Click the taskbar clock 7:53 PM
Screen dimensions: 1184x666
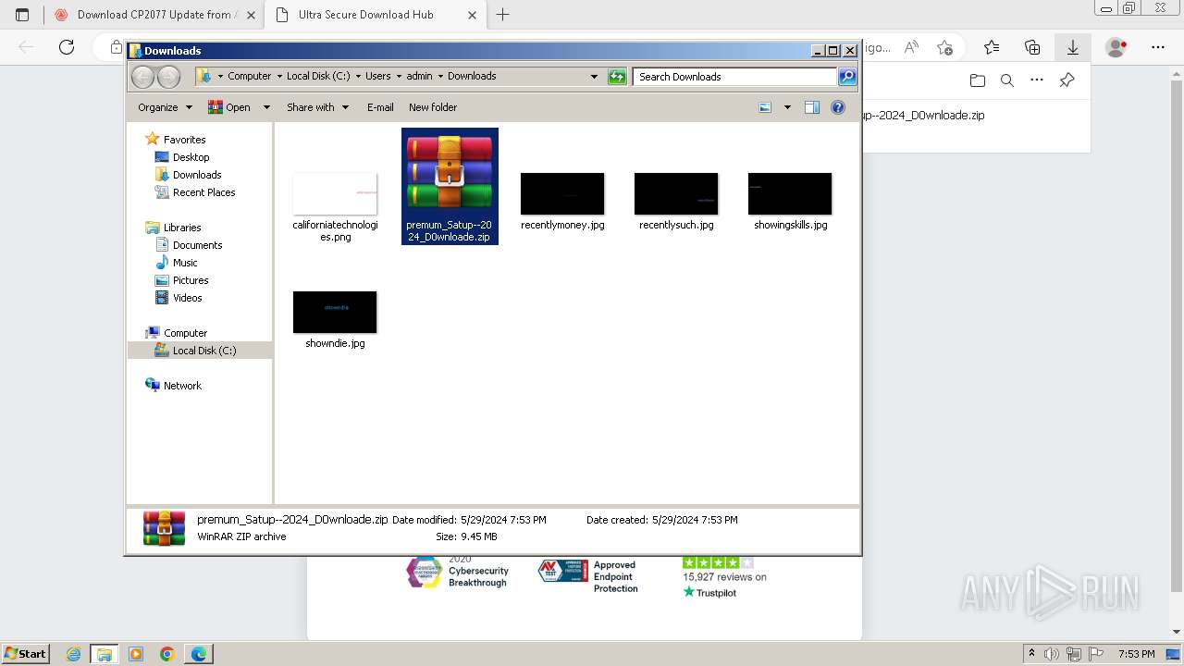click(1136, 654)
